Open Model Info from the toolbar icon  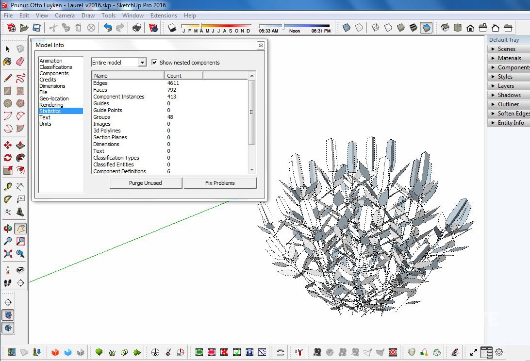(153, 28)
